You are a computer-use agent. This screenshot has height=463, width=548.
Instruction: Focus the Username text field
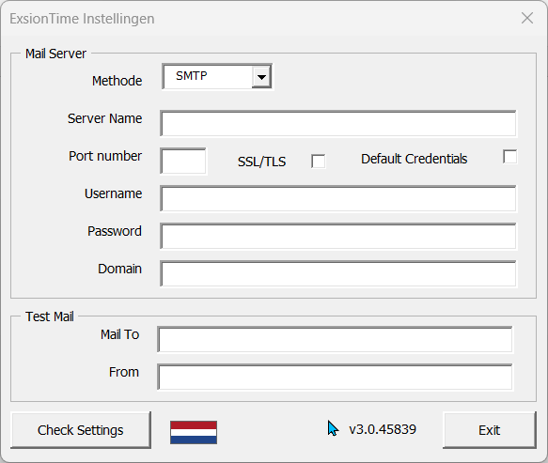click(338, 199)
